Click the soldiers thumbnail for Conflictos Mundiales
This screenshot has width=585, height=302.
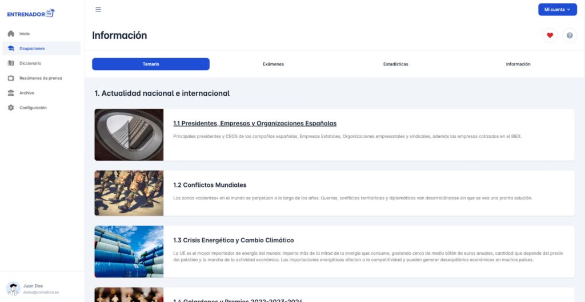point(129,193)
